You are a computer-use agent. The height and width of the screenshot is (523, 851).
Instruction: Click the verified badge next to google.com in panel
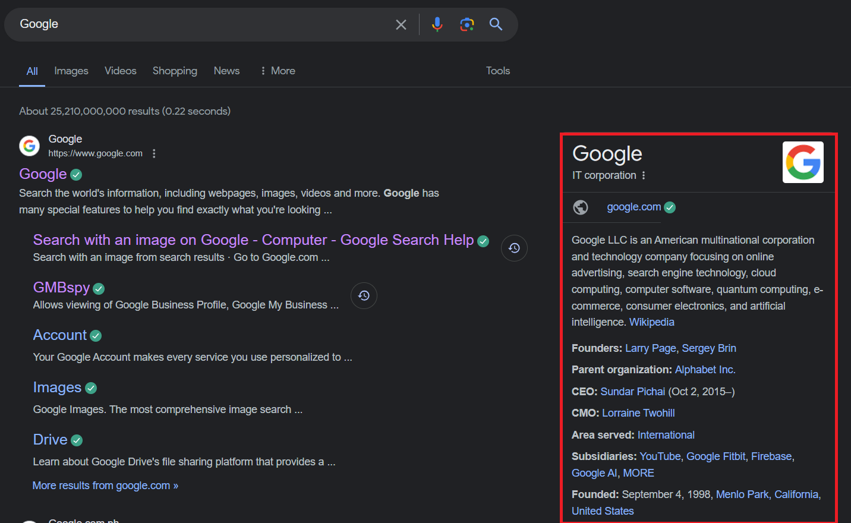coord(670,207)
